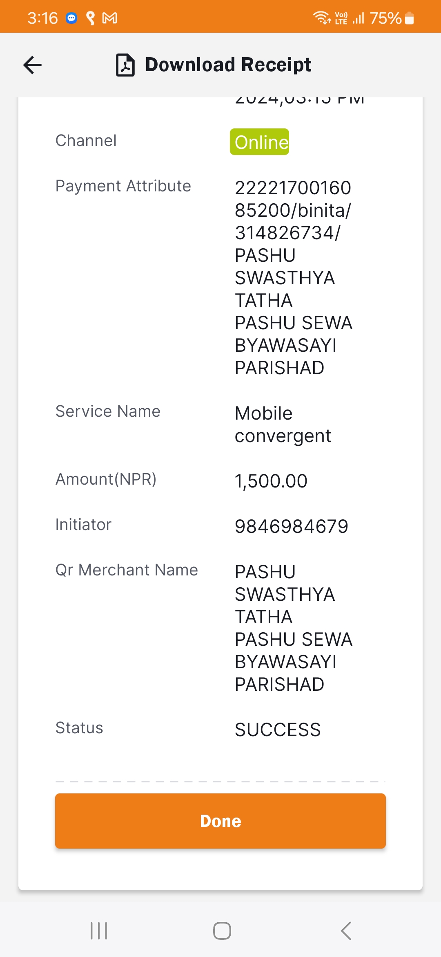The height and width of the screenshot is (957, 441).
Task: Tap the location pin status icon
Action: (x=91, y=18)
